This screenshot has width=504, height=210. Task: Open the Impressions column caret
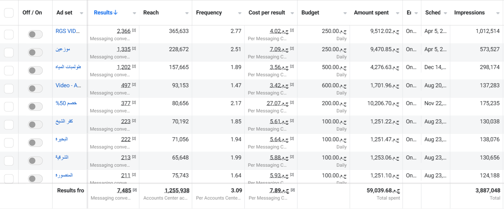coord(498,13)
